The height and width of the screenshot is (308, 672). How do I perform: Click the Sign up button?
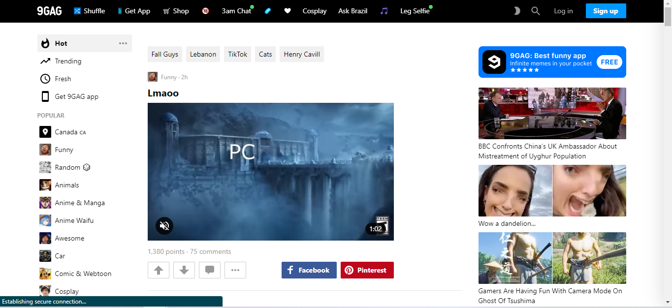coord(606,11)
